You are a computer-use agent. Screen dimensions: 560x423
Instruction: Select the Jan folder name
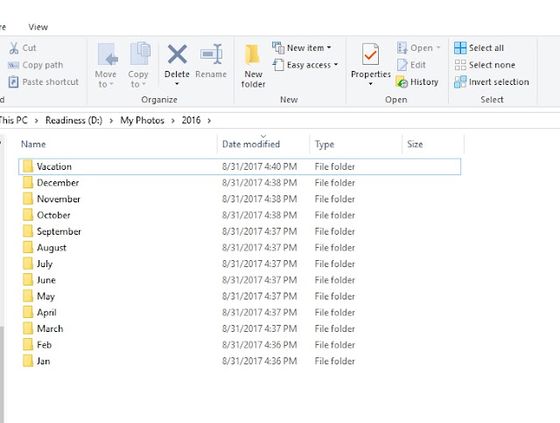click(x=43, y=361)
